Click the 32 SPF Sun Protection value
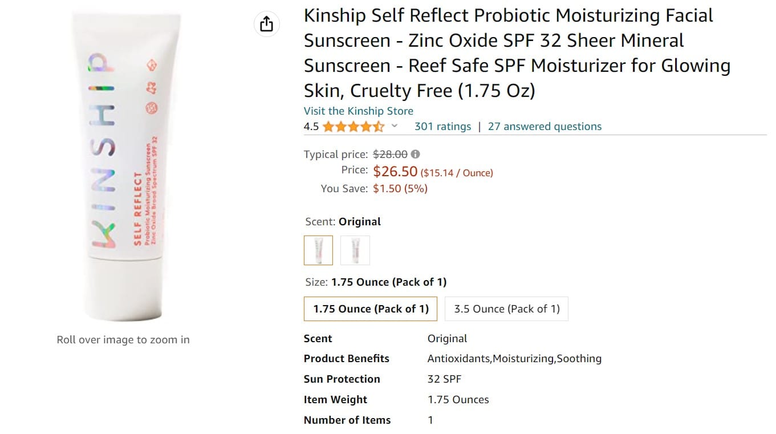Image resolution: width=776 pixels, height=434 pixels. pyautogui.click(x=444, y=379)
